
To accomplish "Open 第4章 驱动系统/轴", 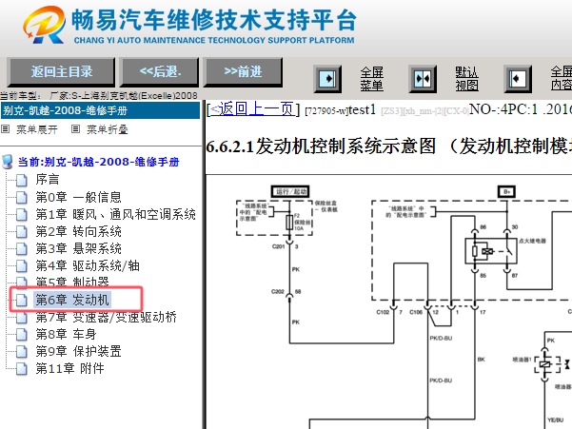I will pos(88,265).
